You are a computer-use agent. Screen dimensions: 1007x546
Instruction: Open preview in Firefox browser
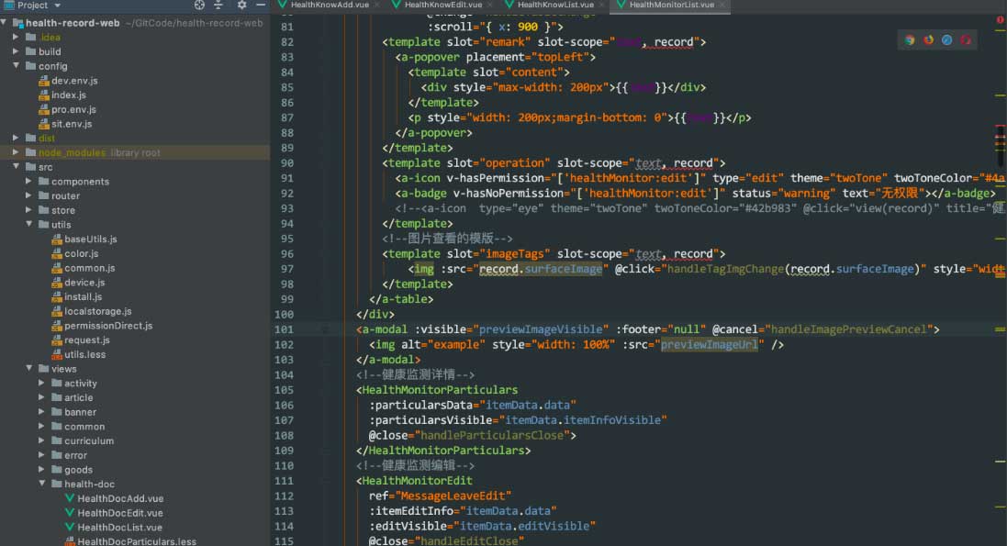pos(928,39)
